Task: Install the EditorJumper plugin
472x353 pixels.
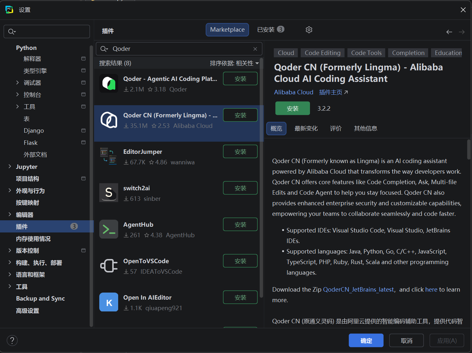Action: [x=240, y=152]
